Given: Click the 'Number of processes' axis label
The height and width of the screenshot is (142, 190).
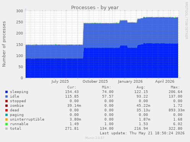Looking at the screenshot, I should (4, 44).
